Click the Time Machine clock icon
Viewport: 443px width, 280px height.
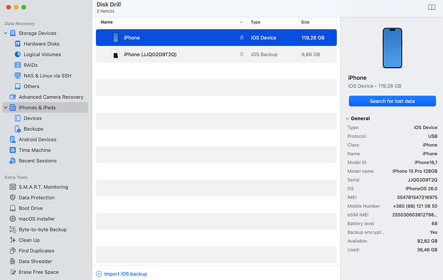(13, 150)
